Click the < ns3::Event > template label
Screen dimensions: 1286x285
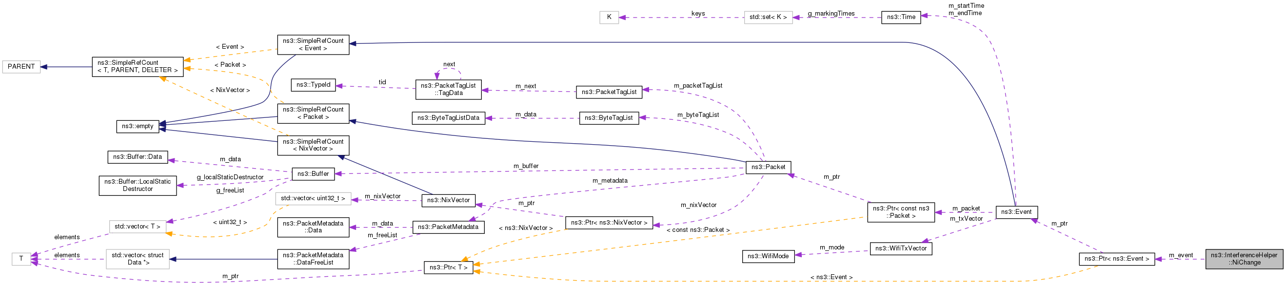(x=831, y=278)
